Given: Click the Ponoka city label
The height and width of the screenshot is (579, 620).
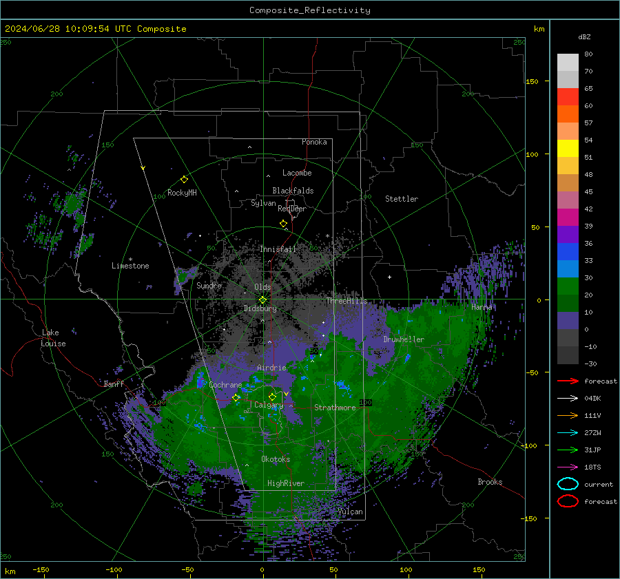Looking at the screenshot, I should click(314, 142).
